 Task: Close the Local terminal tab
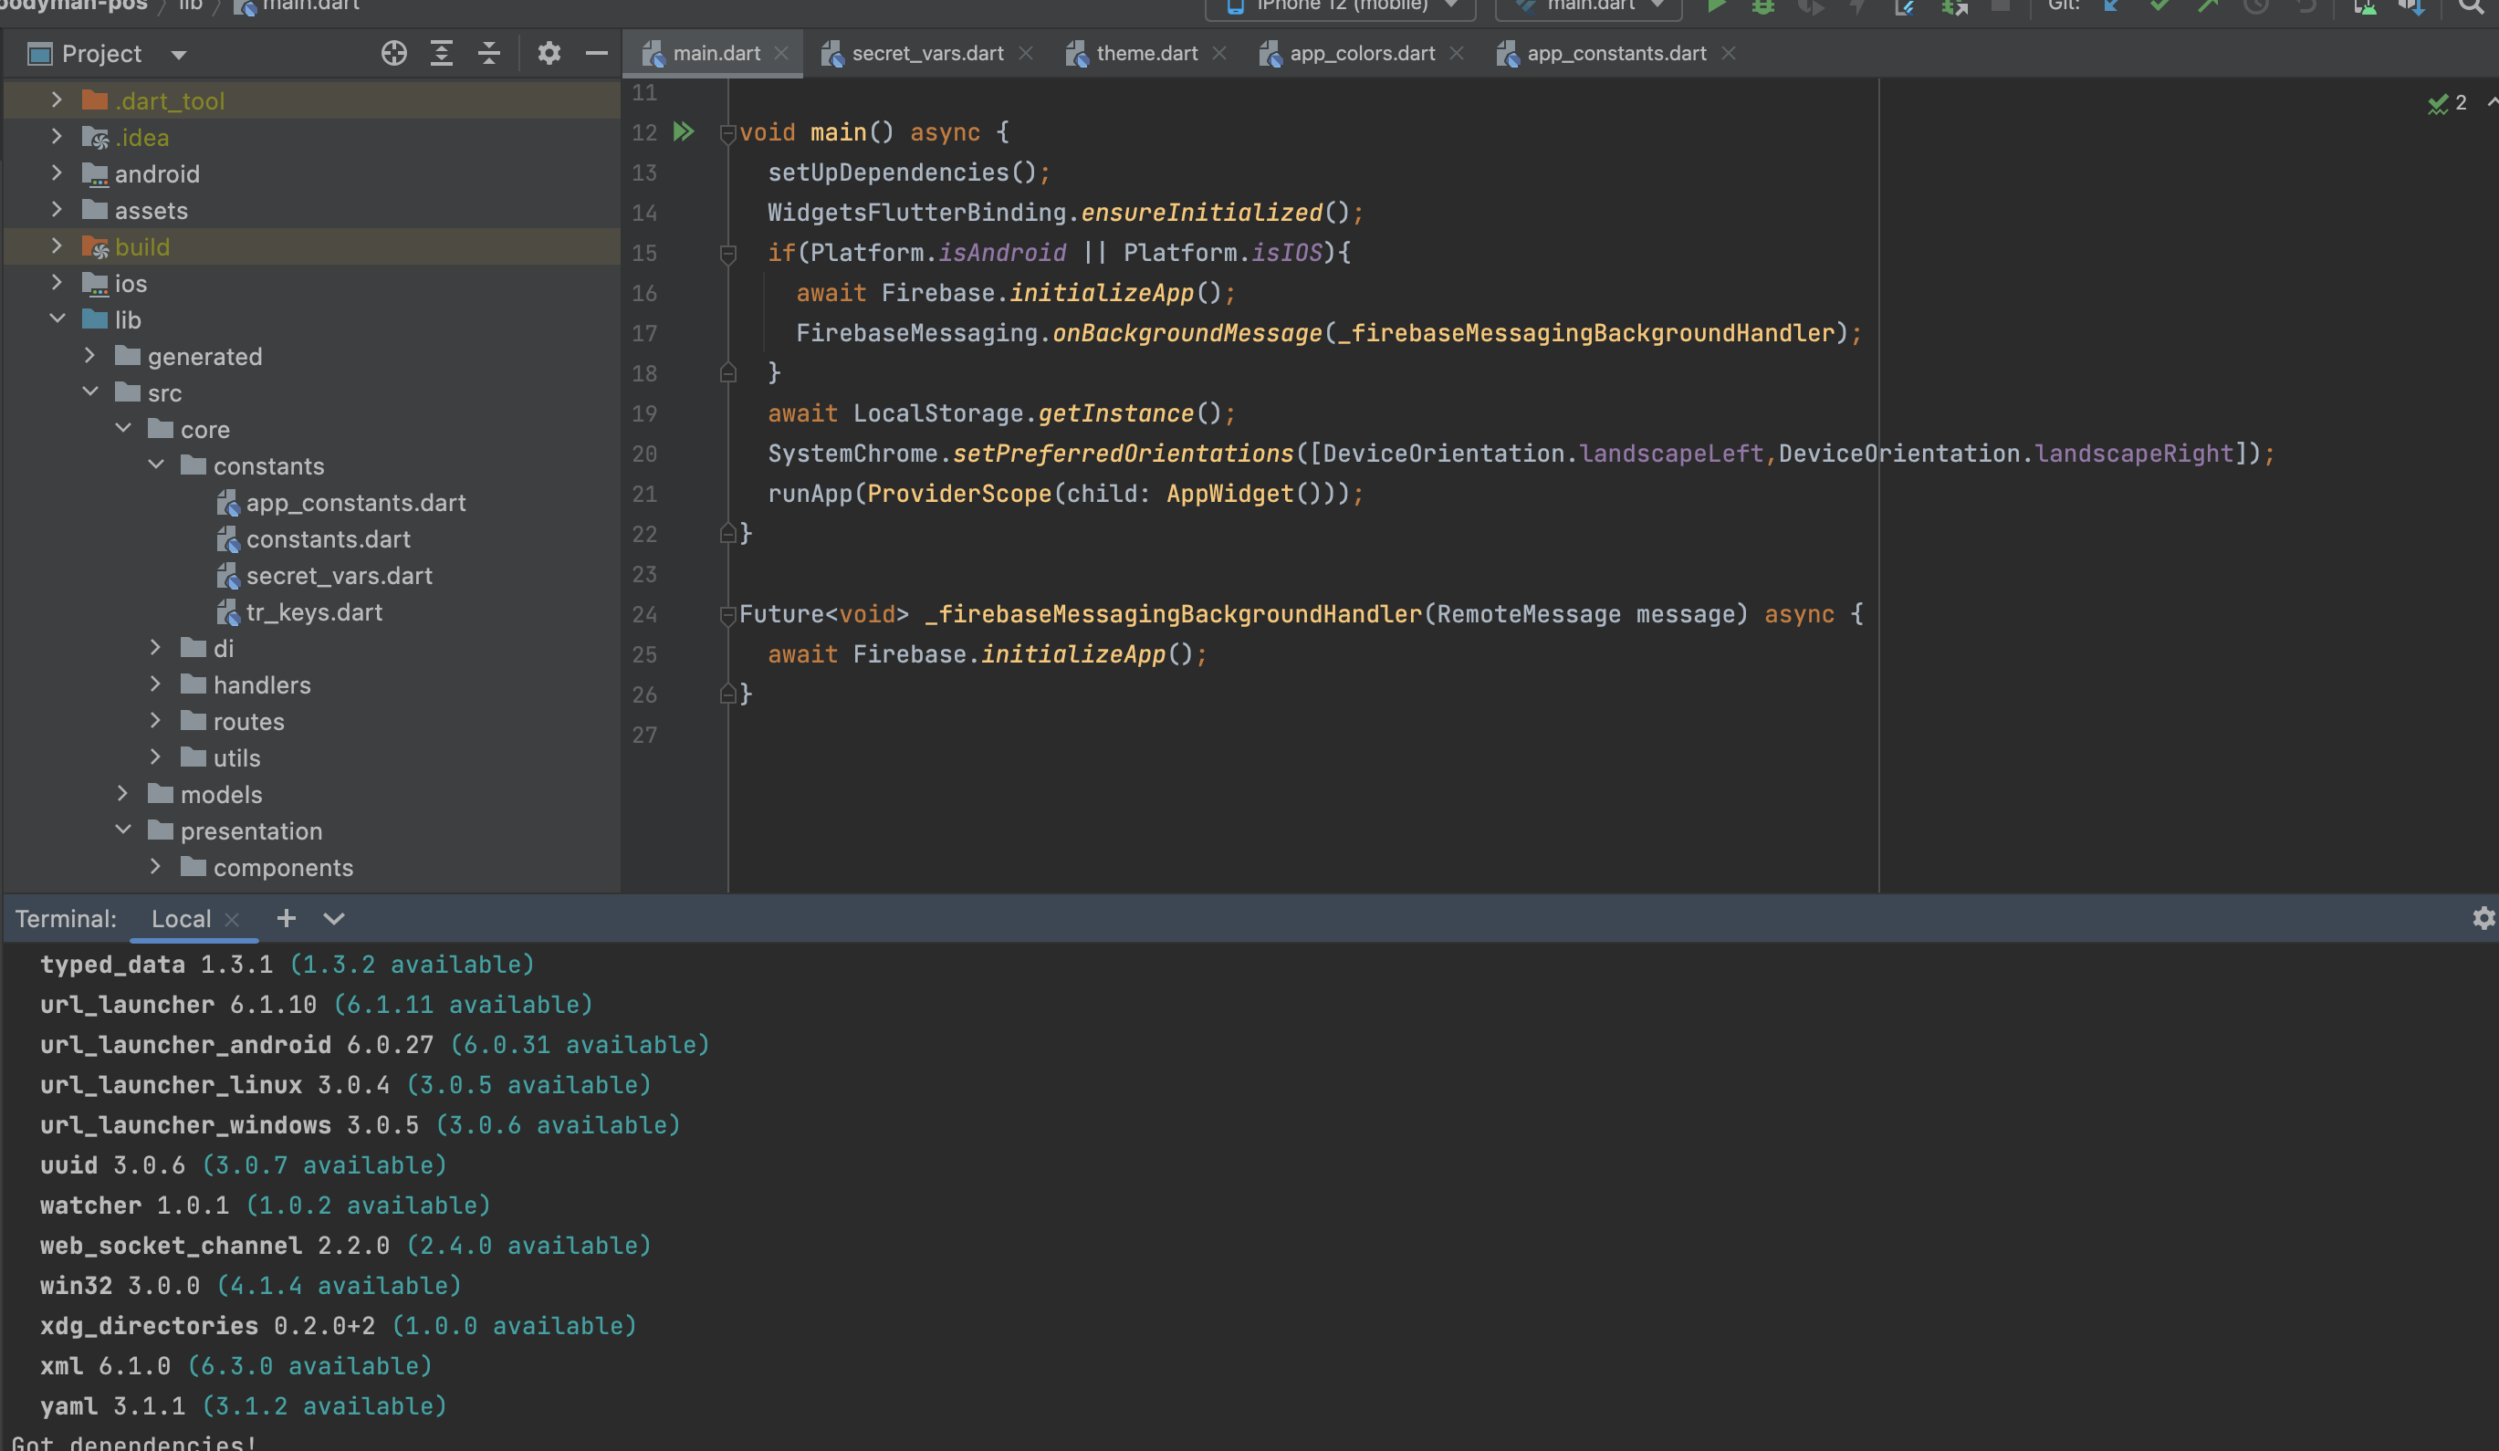tap(232, 919)
